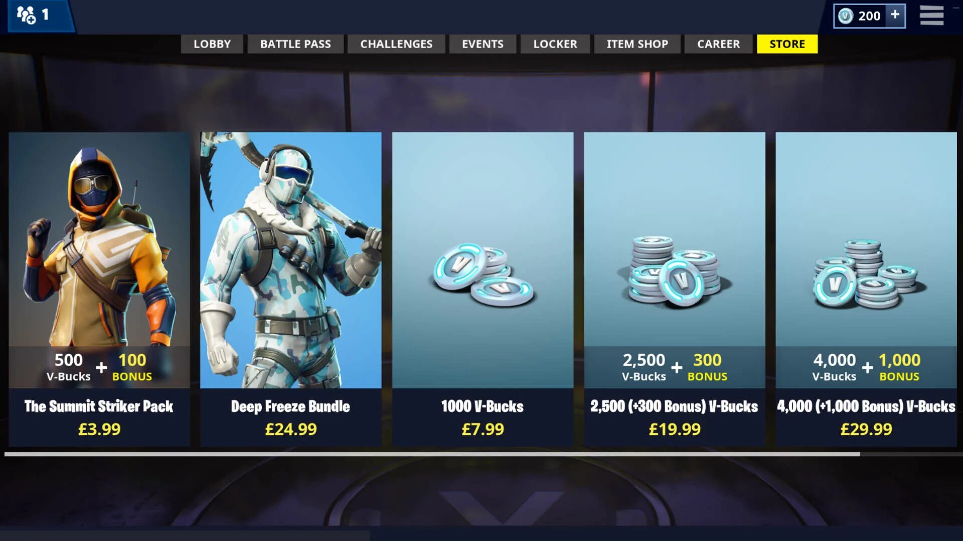Screen dimensions: 963x541
Task: Open the Battle Pass tab
Action: pos(295,44)
